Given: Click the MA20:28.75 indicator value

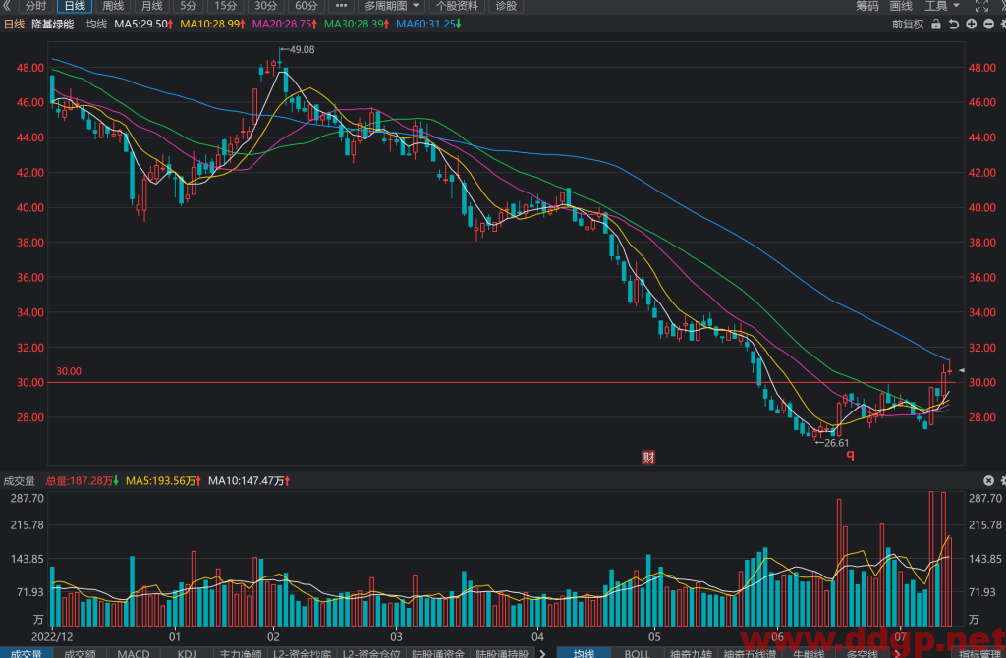Looking at the screenshot, I should [284, 24].
